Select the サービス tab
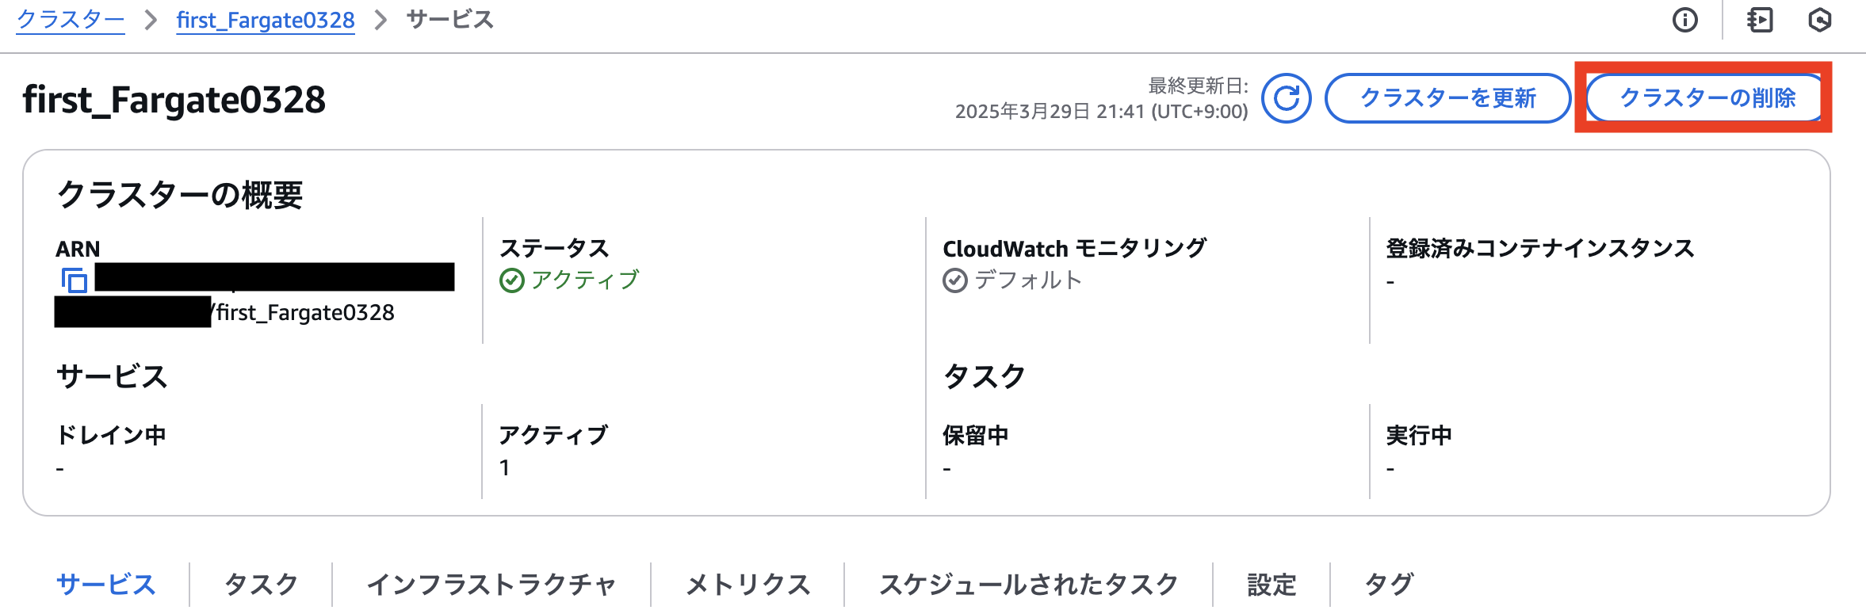Viewport: 1866px width, 610px height. pos(107,584)
